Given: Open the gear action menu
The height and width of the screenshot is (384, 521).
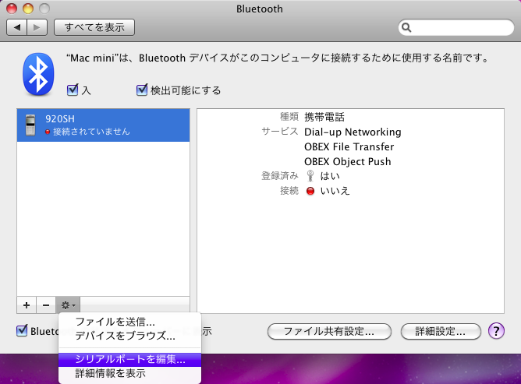Looking at the screenshot, I should (68, 305).
